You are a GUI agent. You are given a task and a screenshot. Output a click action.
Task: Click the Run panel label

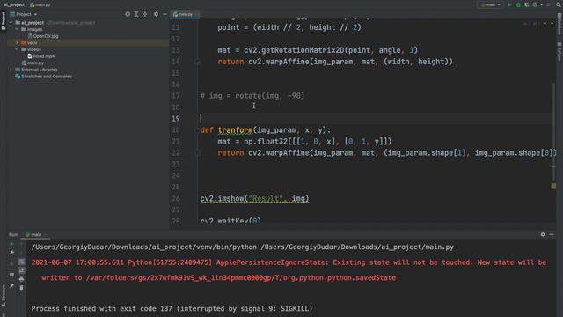[13, 234]
